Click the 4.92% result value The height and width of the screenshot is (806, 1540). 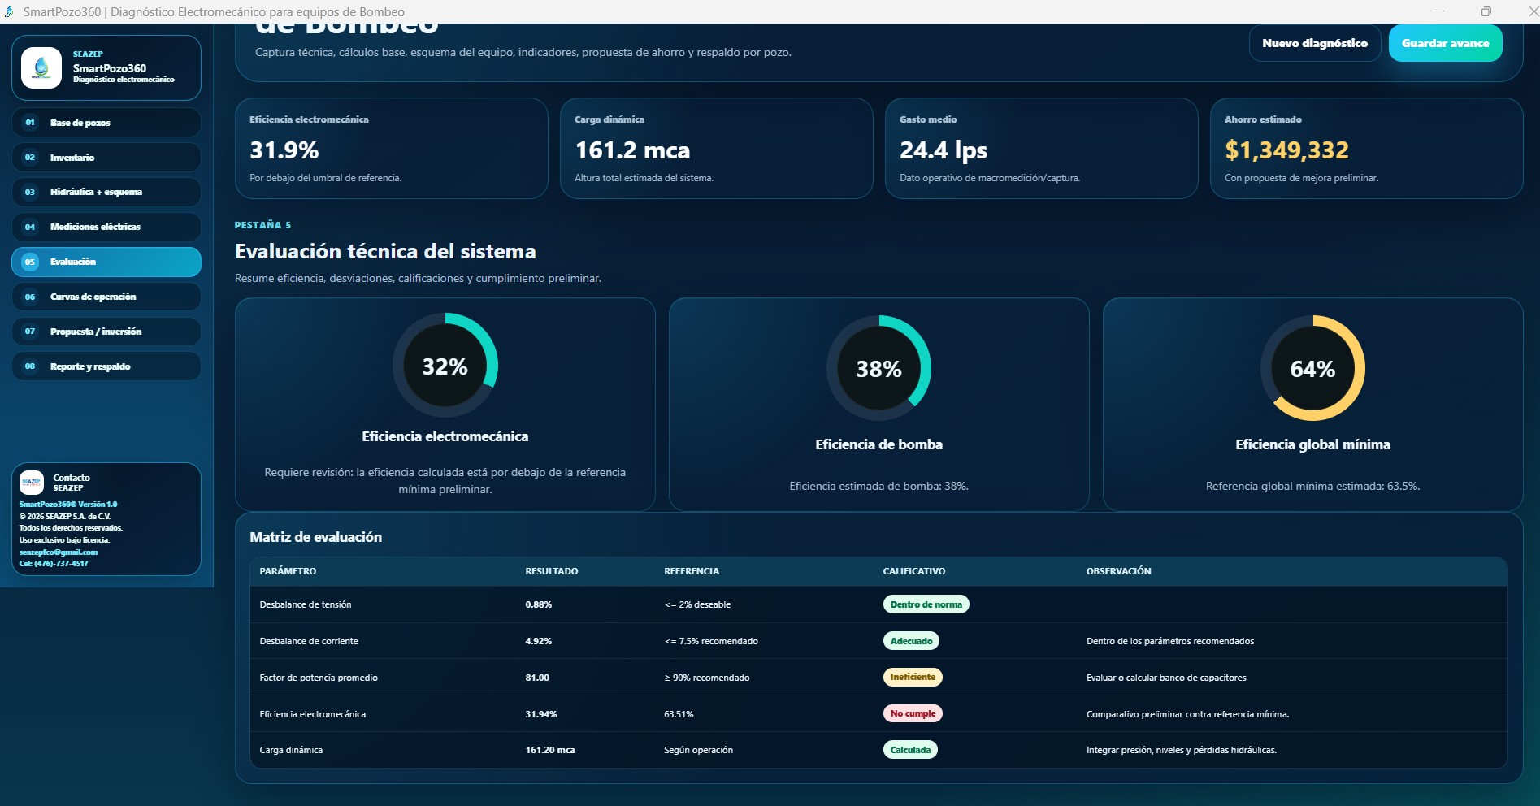pyautogui.click(x=539, y=641)
